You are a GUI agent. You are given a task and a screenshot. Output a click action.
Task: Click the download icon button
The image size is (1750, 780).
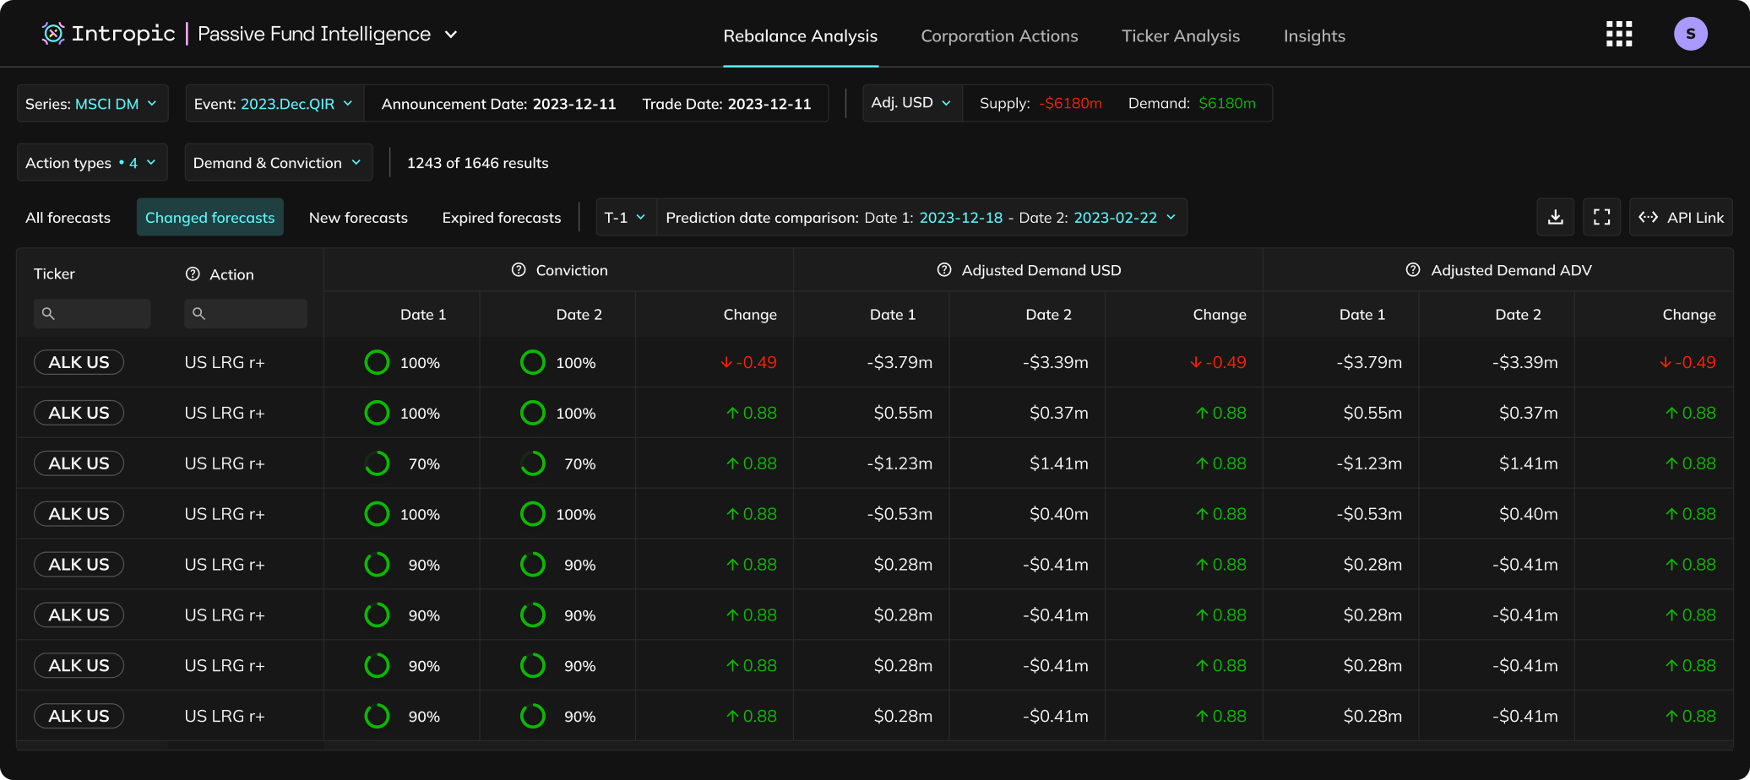[x=1555, y=218]
